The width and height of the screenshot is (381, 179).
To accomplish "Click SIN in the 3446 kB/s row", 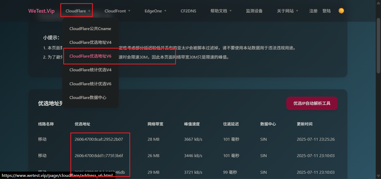I will 264,156.
